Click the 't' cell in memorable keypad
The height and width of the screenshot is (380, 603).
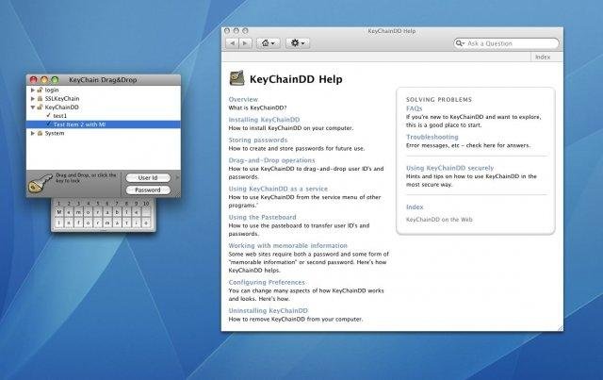point(126,223)
